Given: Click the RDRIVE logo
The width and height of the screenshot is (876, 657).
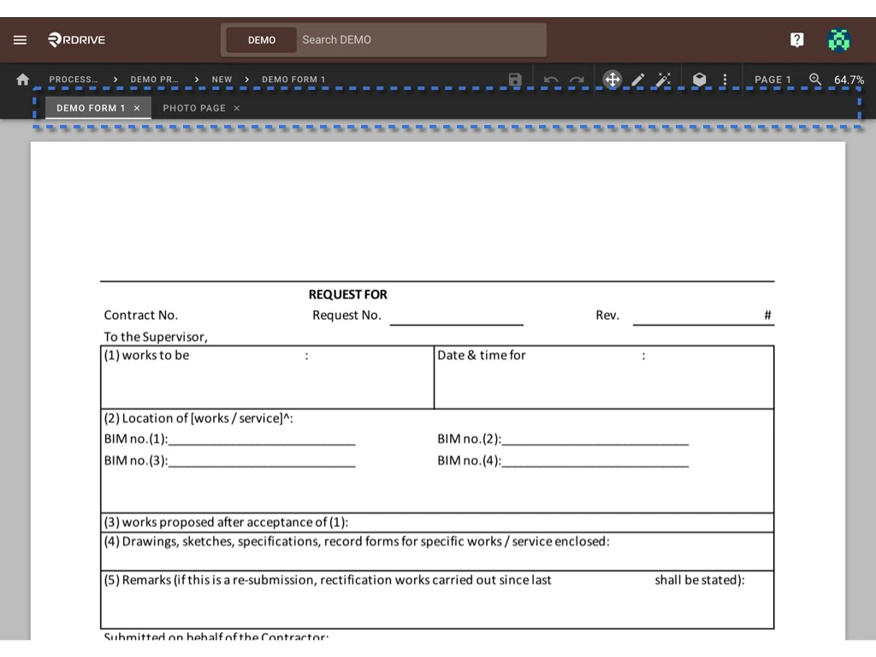Looking at the screenshot, I should (x=76, y=39).
